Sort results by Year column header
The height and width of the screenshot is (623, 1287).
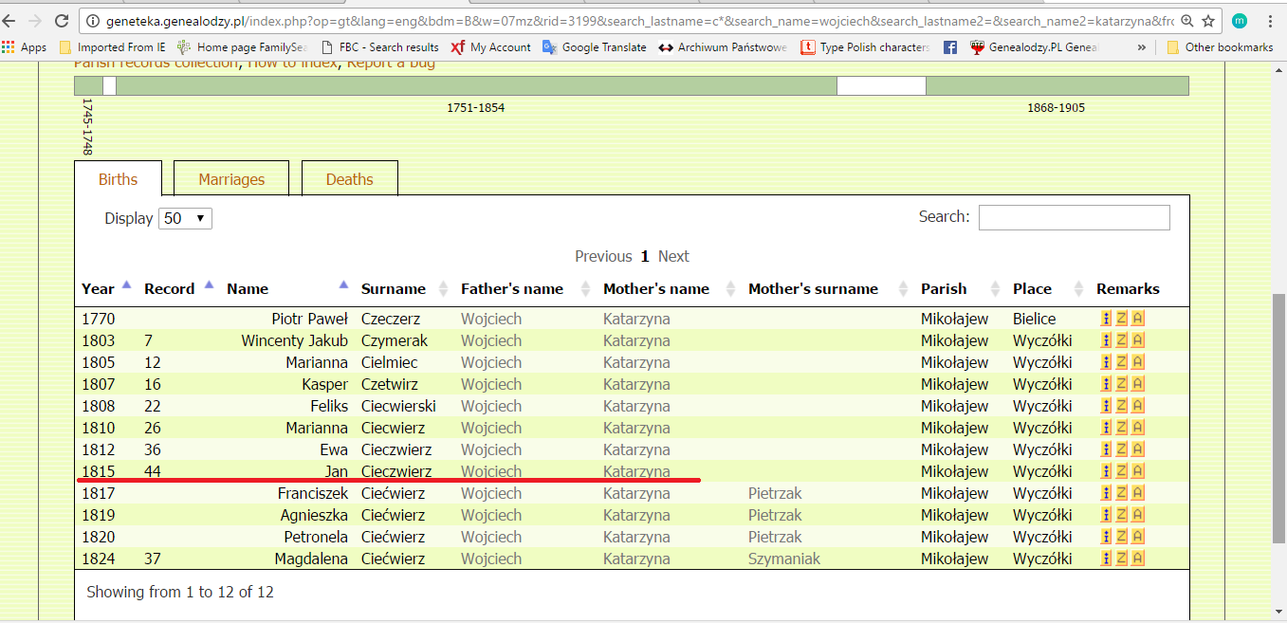tap(99, 288)
